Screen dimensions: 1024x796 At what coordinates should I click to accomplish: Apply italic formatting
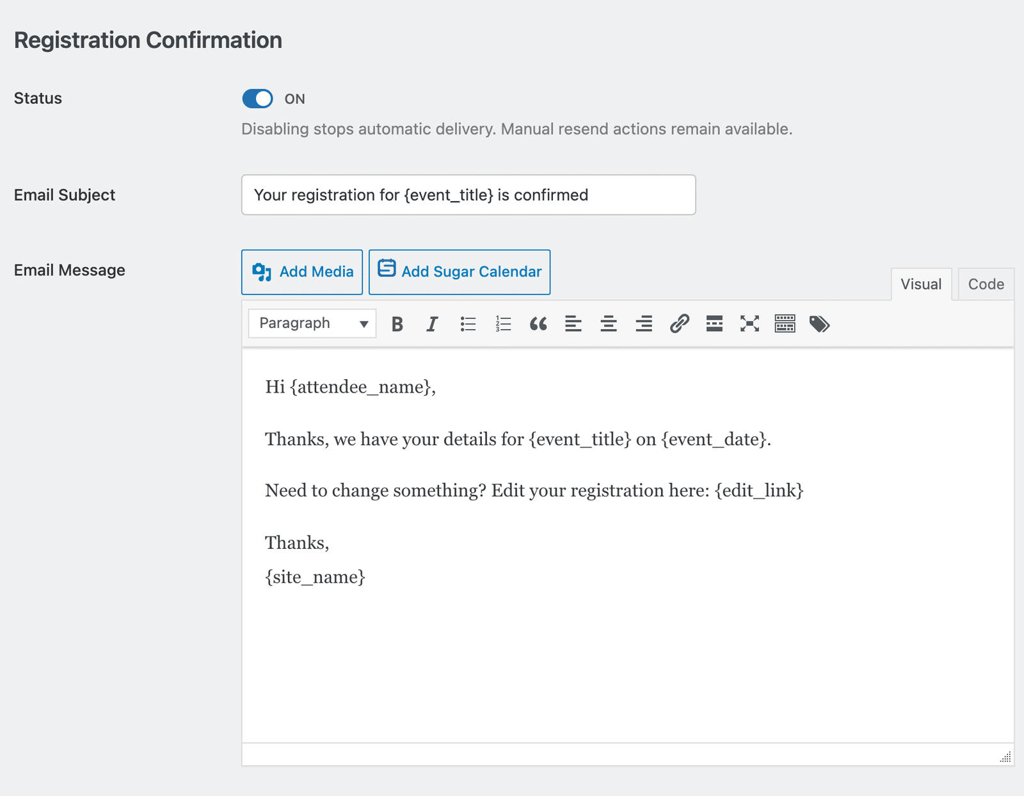tap(433, 324)
